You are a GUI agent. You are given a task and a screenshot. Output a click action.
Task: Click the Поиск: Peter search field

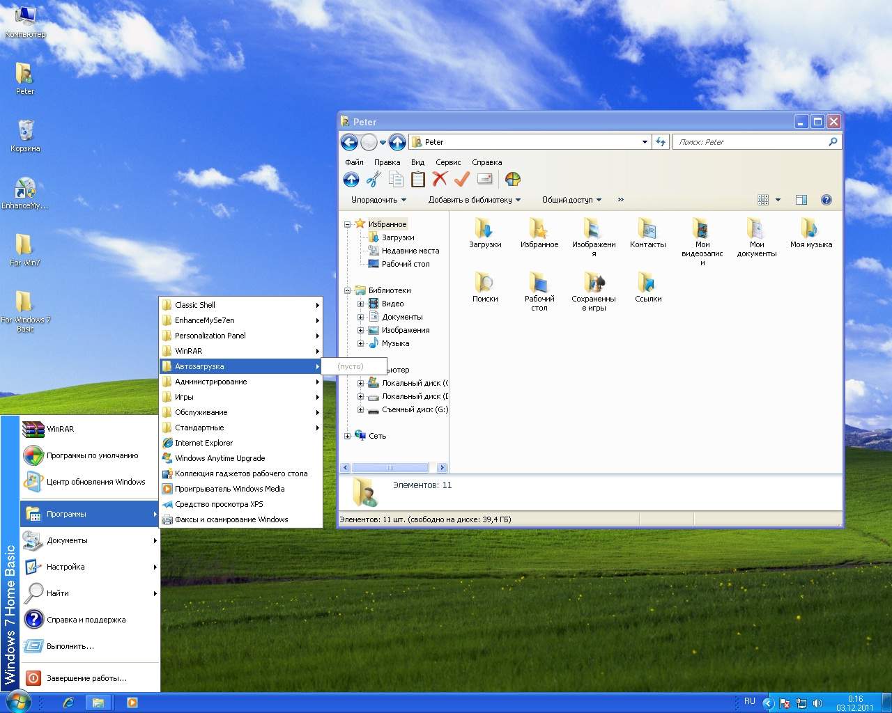(x=749, y=142)
